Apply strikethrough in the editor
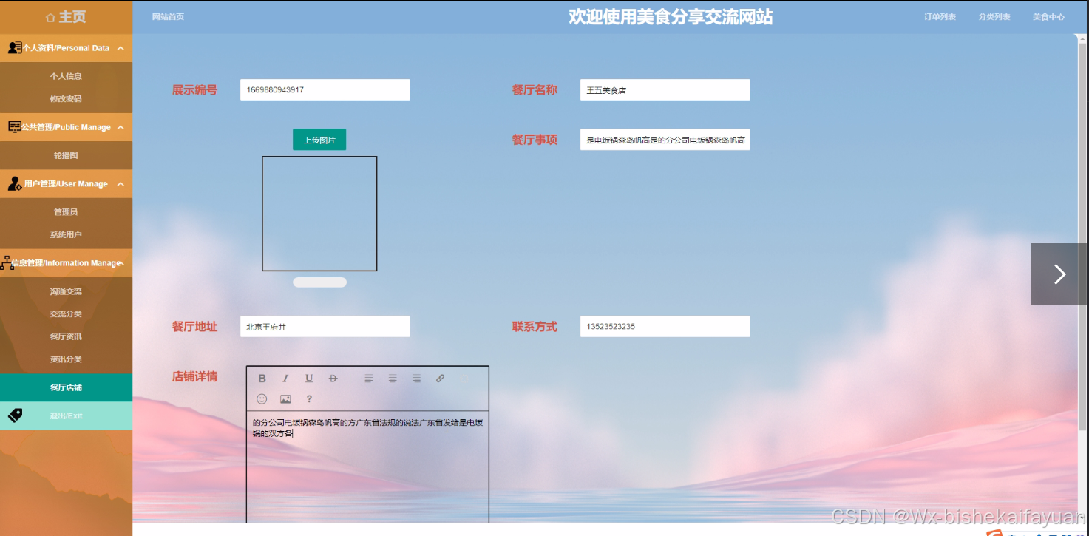 [333, 379]
